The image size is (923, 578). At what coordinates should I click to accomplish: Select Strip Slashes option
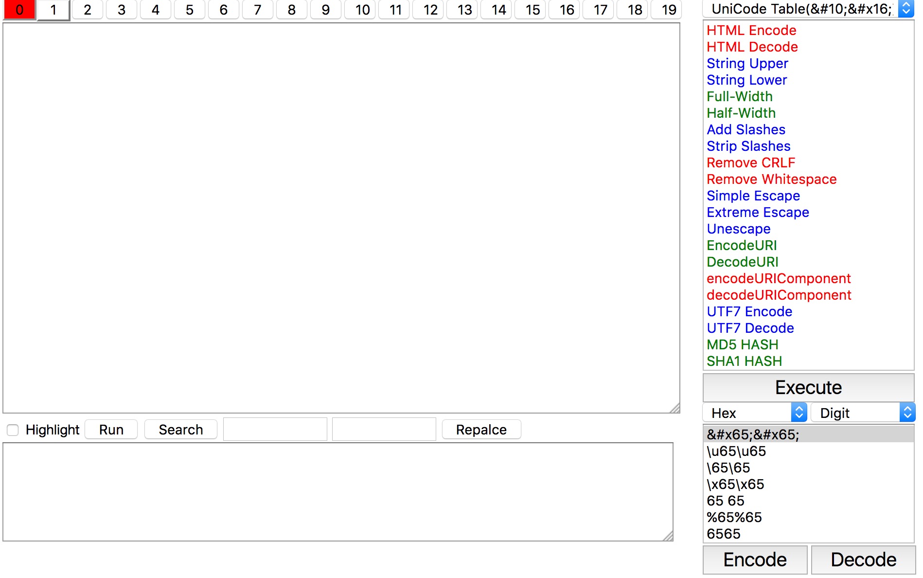click(x=808, y=146)
